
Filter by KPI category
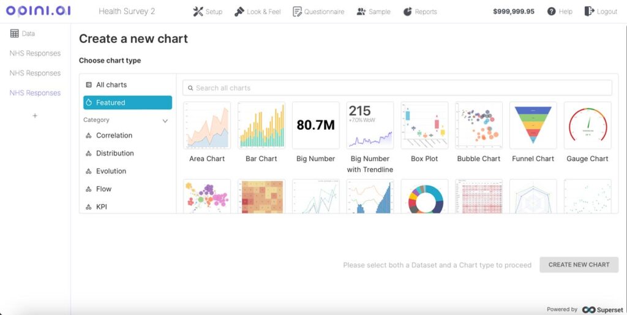click(127, 207)
